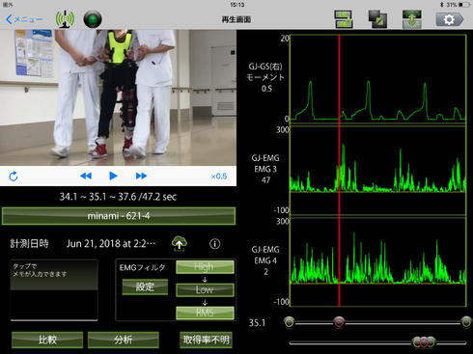Reload the video with the circular arrow

pyautogui.click(x=14, y=177)
